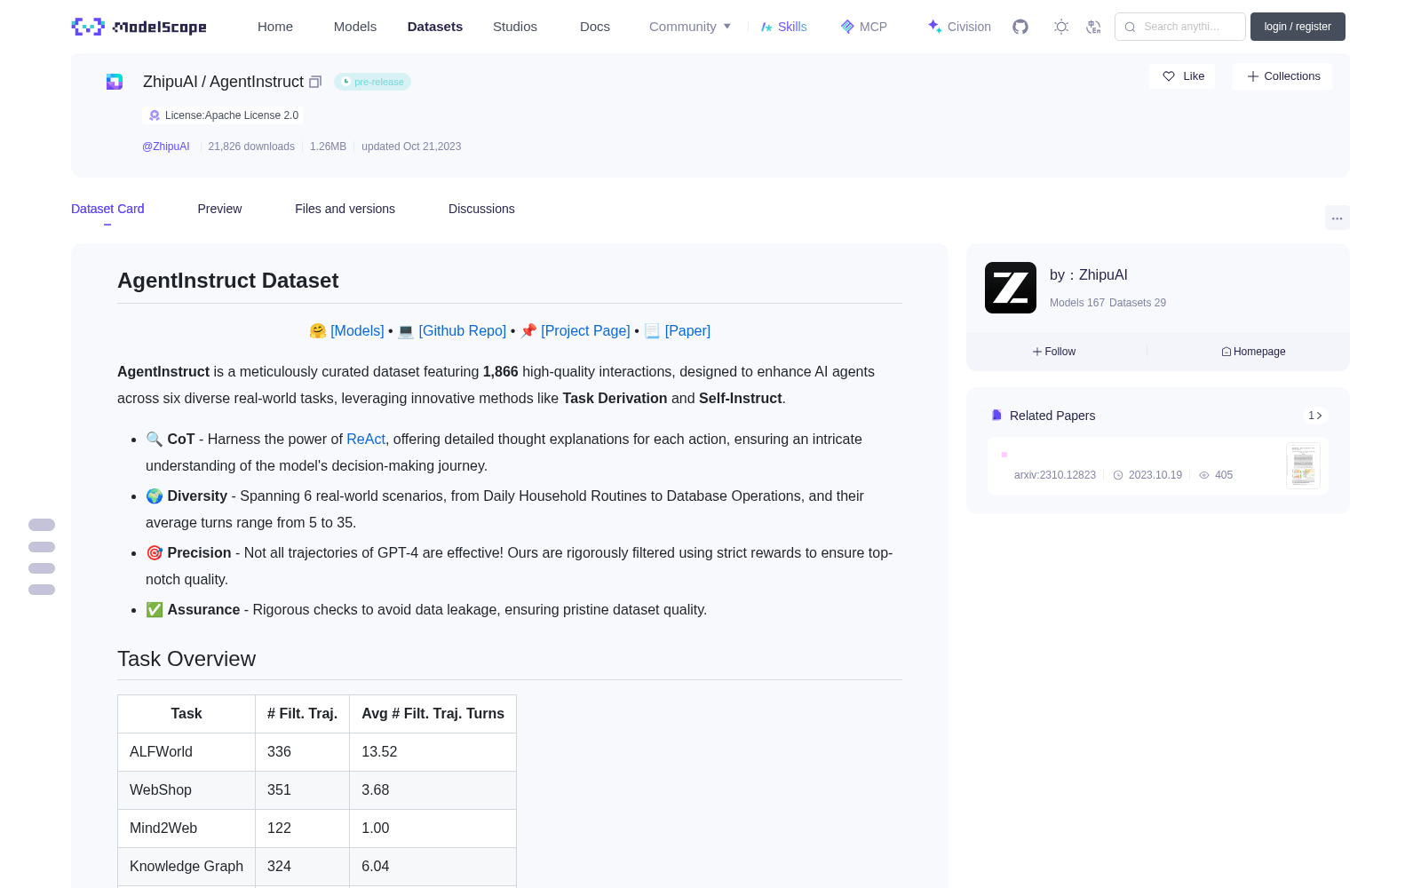The width and height of the screenshot is (1421, 888).
Task: Click the 13.52 value cell
Action: pos(433,752)
